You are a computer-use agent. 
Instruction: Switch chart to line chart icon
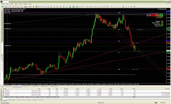point(54,7)
